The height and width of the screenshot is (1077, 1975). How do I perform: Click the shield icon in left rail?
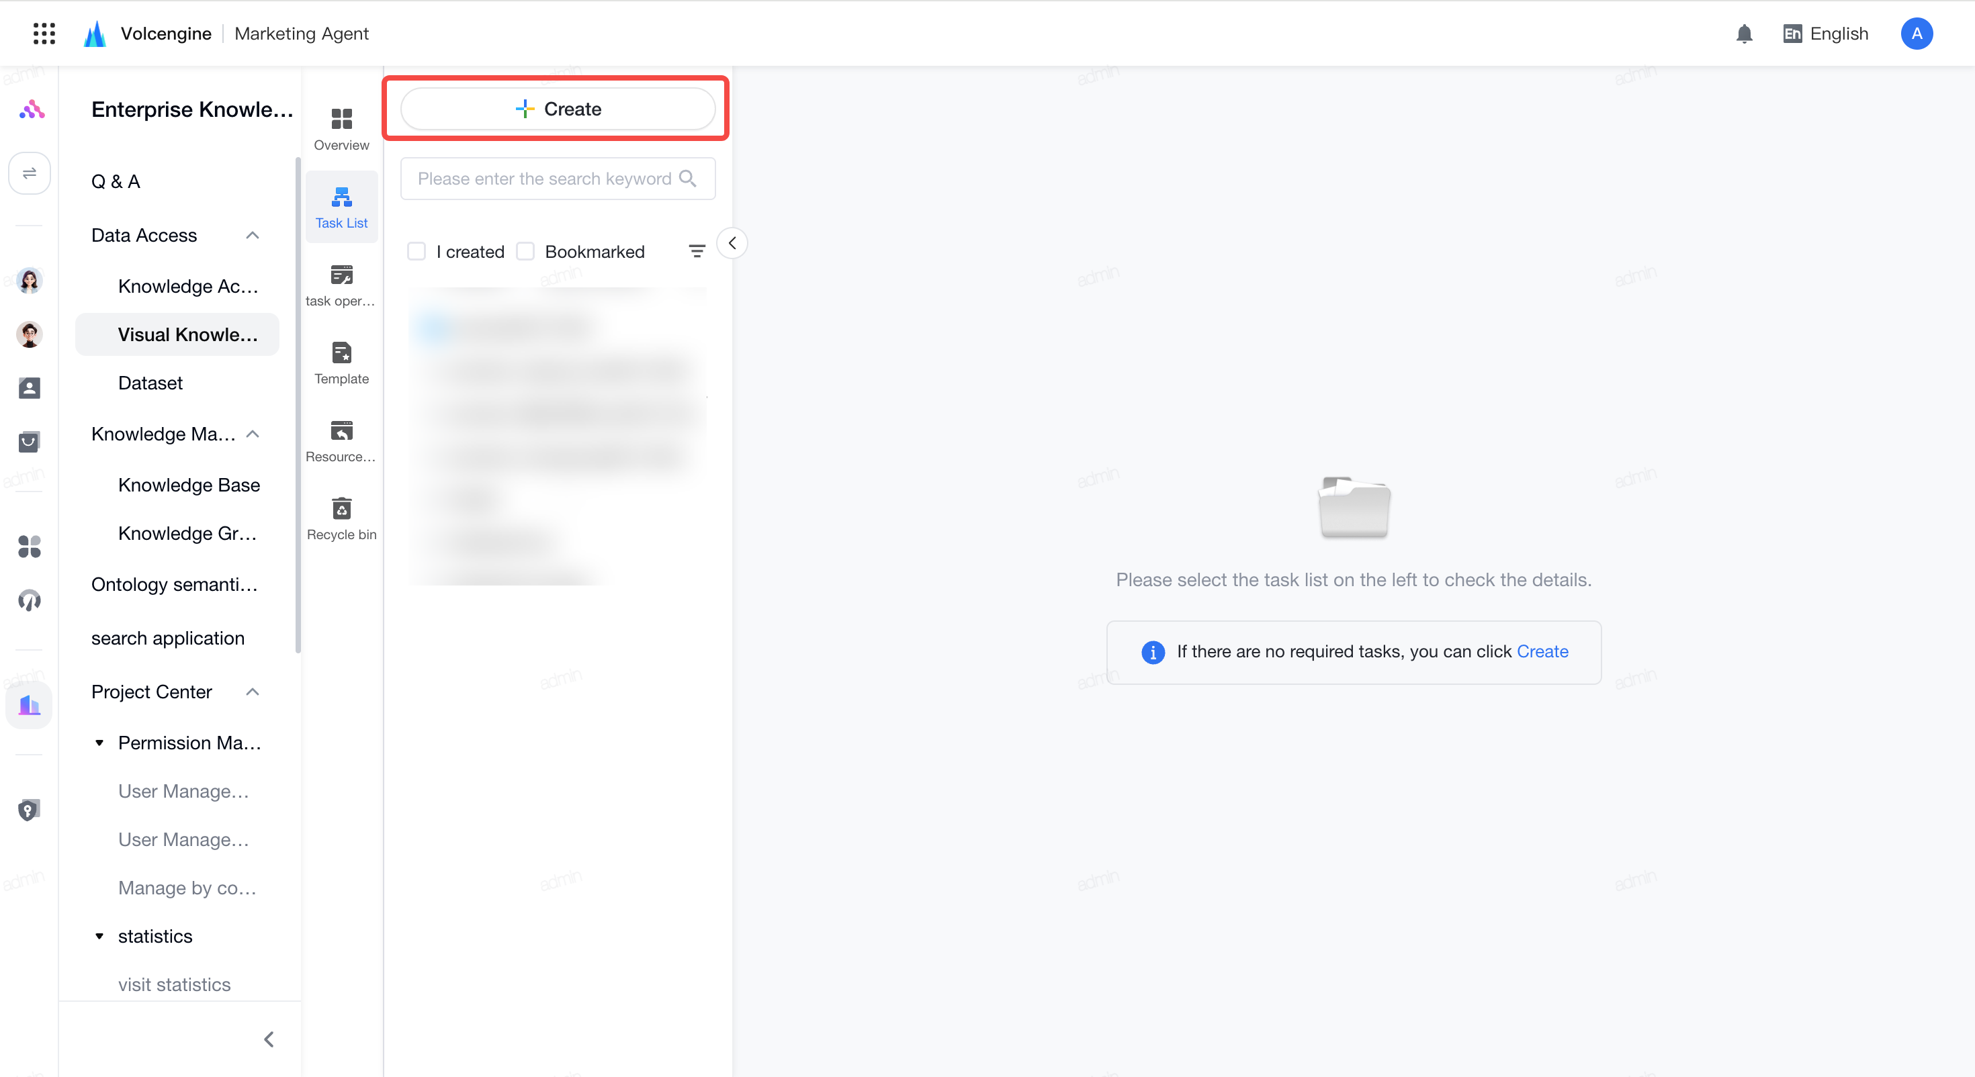(x=29, y=810)
